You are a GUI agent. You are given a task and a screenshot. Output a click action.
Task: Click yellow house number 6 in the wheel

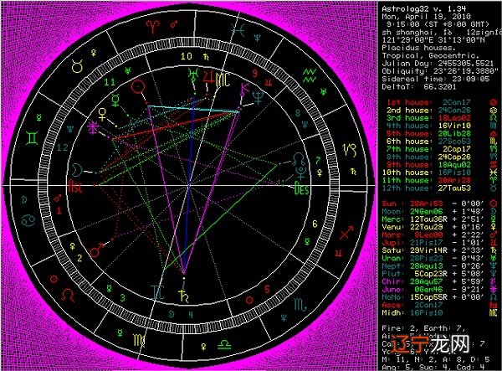[315, 224]
